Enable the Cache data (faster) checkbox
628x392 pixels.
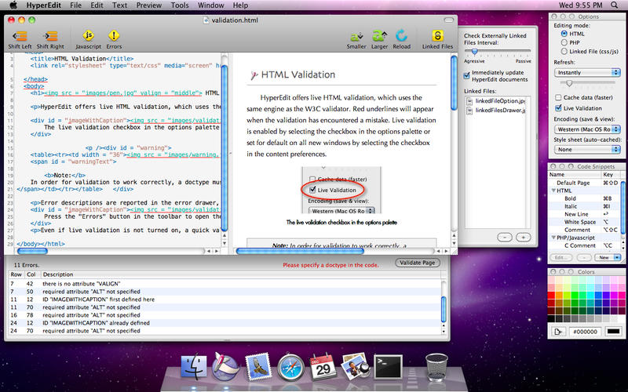tap(556, 97)
